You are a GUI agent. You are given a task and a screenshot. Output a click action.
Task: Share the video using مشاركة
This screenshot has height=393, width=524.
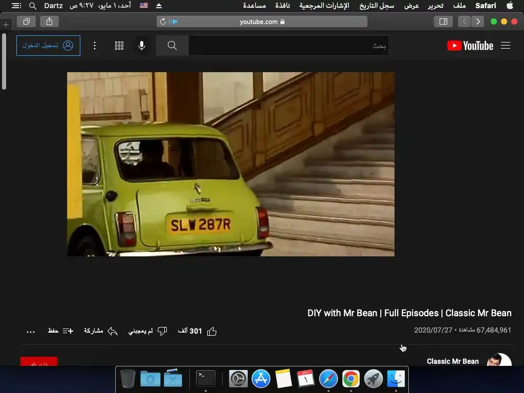(101, 331)
